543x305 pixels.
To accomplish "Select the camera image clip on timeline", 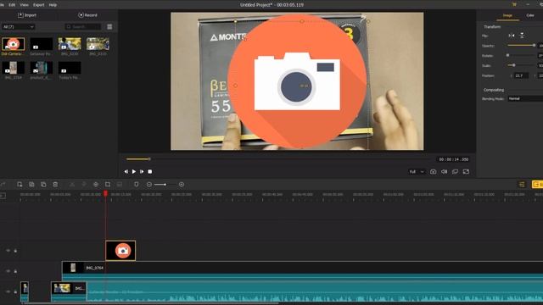I will pos(120,251).
